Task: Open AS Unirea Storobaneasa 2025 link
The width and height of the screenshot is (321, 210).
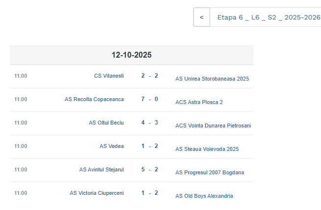Action: coord(212,79)
